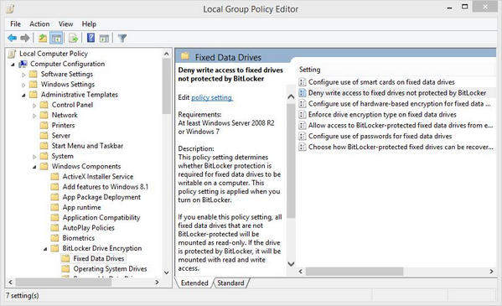Click the folder icon for Software Settings
Screen dimensions: 502x306
click(x=34, y=75)
